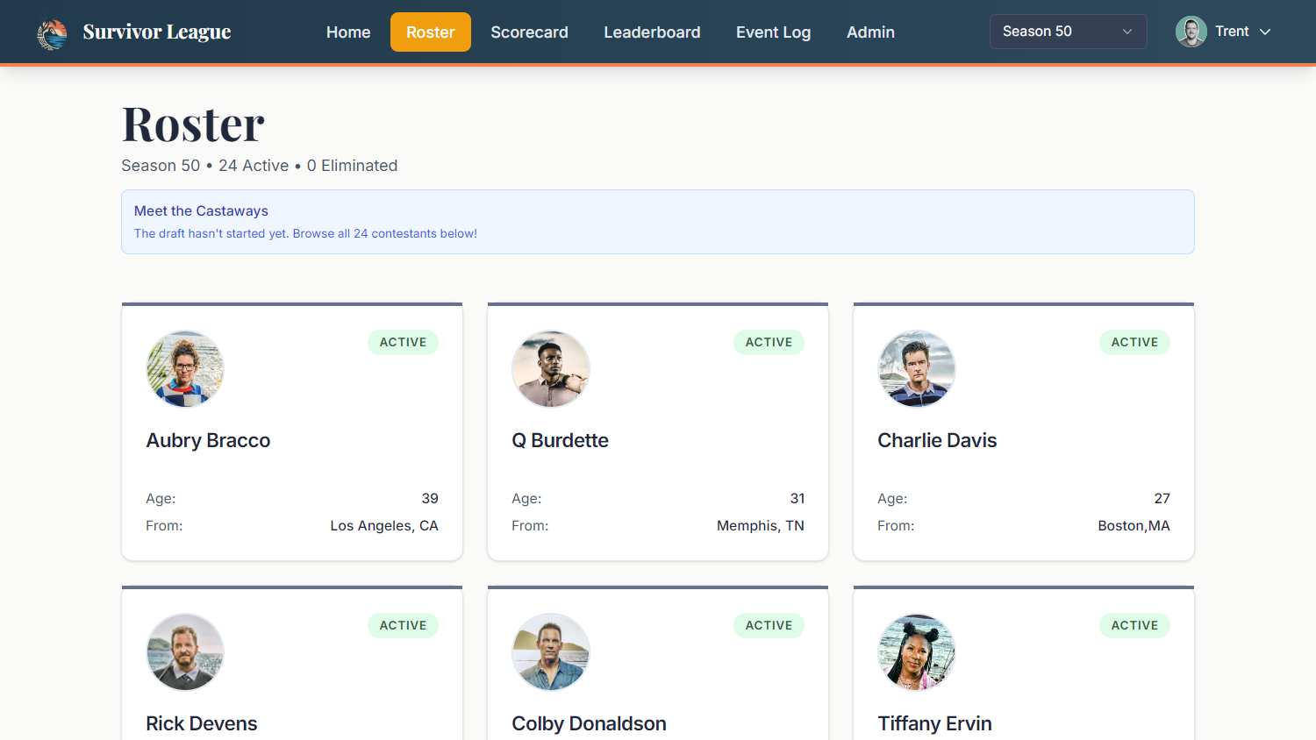The width and height of the screenshot is (1316, 740).
Task: Click the ACTIVE badge on Aubry Bracco's card
Action: point(403,342)
